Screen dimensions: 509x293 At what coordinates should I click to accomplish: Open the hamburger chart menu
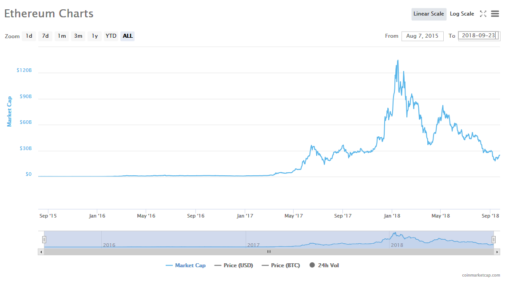pyautogui.click(x=495, y=14)
